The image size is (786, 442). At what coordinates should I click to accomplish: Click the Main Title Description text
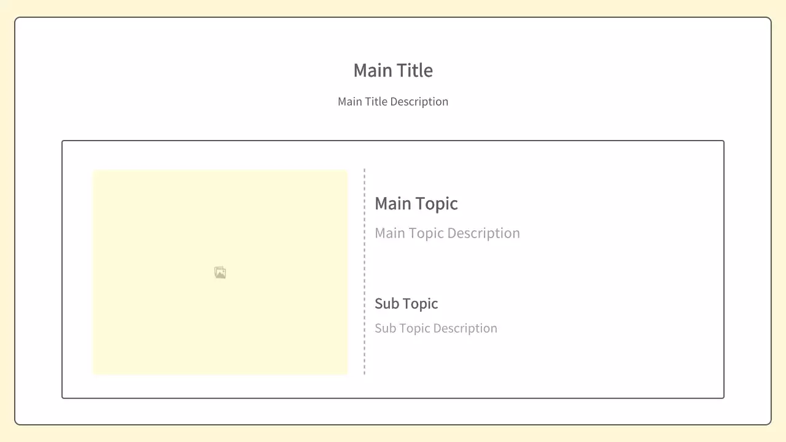393,101
